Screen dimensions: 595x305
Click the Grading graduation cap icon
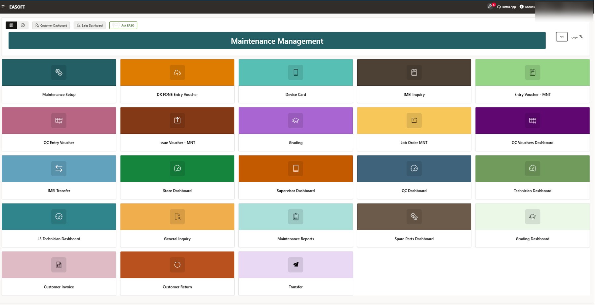point(296,120)
